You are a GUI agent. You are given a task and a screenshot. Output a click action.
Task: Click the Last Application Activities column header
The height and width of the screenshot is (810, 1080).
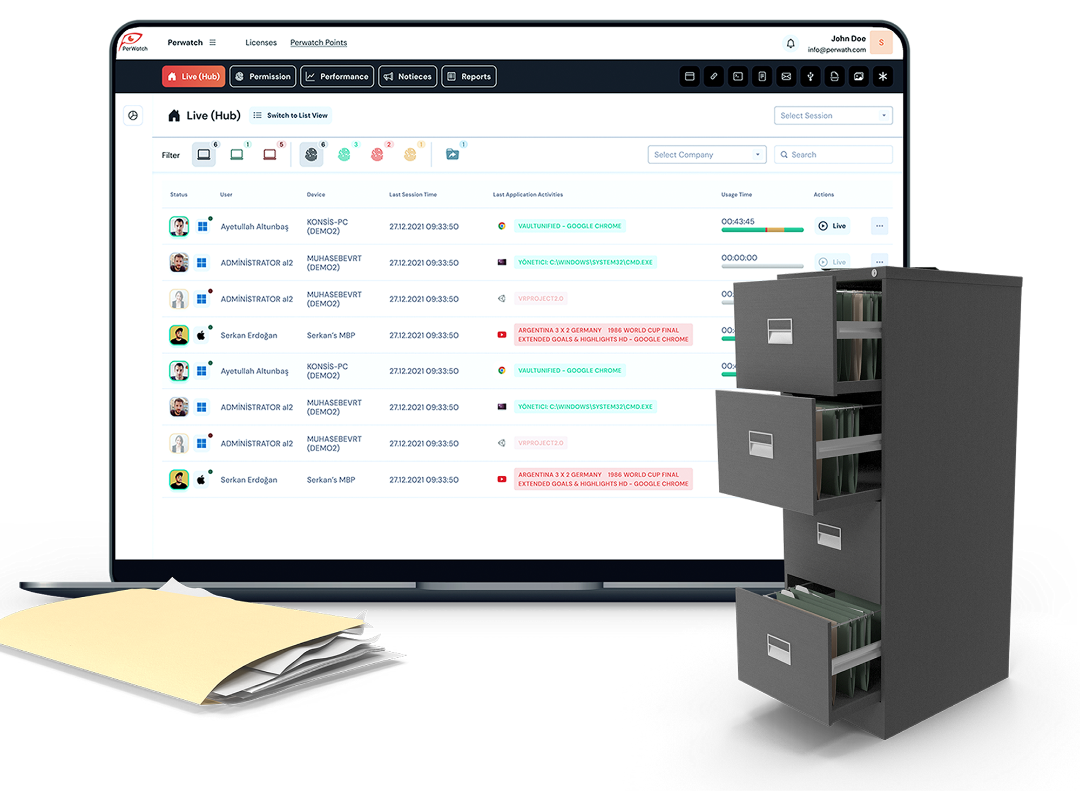pyautogui.click(x=528, y=194)
